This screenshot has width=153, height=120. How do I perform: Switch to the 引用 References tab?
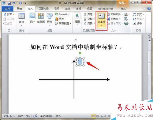point(57,9)
